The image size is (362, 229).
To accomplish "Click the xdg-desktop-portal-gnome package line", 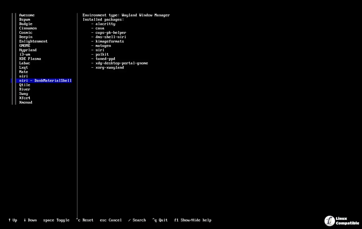I will (120, 63).
